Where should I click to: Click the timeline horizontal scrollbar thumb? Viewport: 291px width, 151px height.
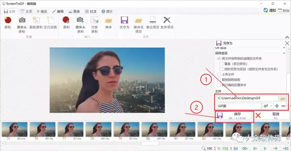click(150, 143)
